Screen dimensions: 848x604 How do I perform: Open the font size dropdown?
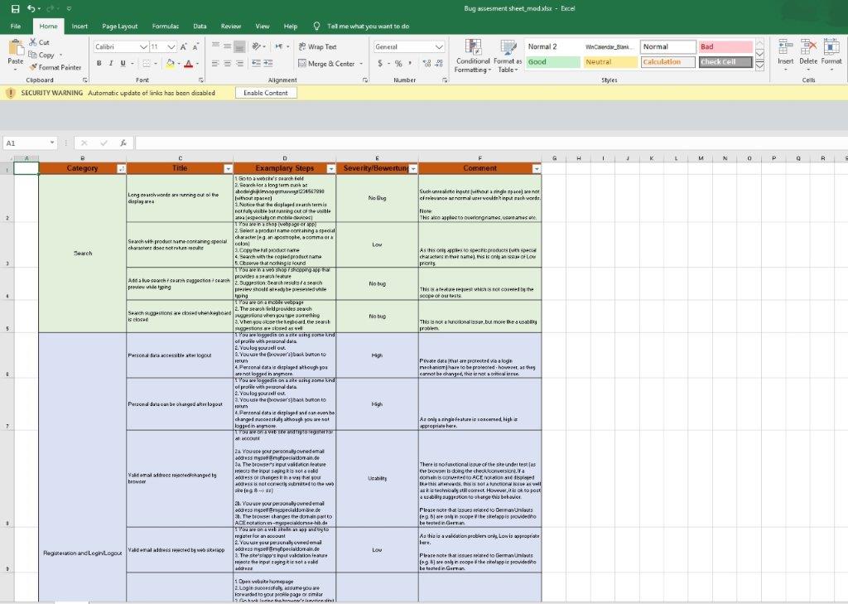171,47
